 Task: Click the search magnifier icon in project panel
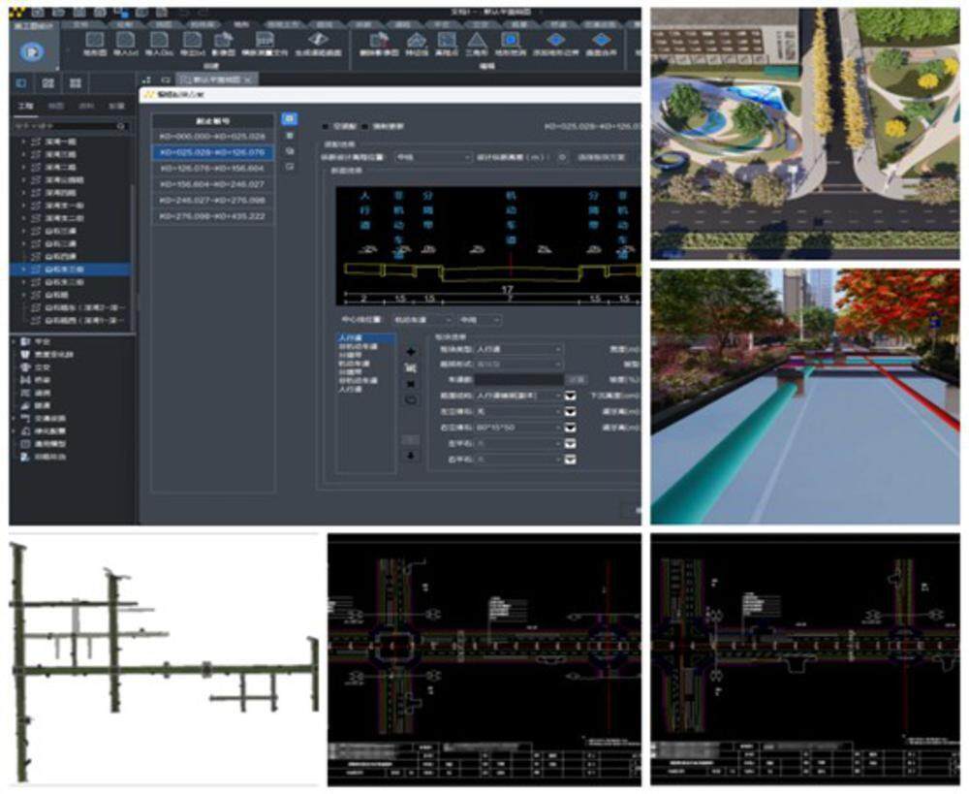click(121, 126)
